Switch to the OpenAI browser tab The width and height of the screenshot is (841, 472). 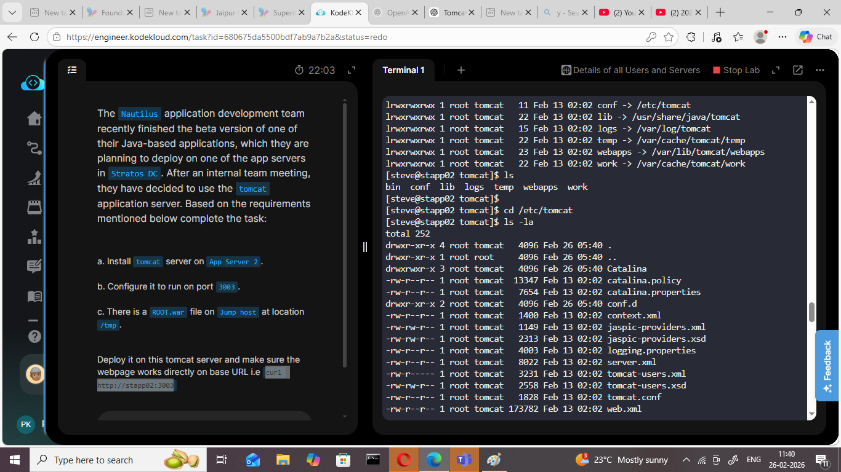tap(396, 12)
